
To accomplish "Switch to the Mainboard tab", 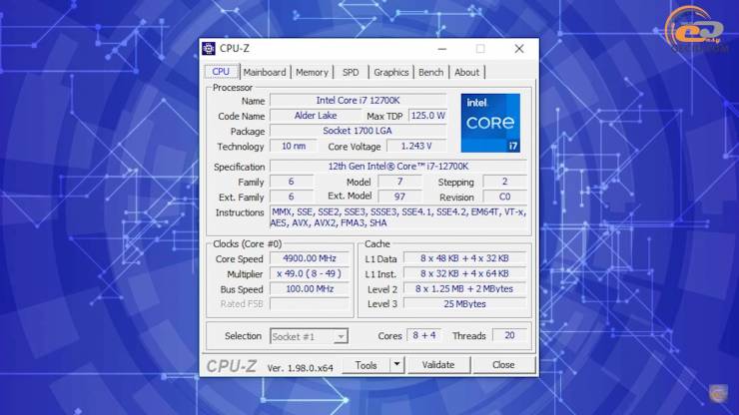I will point(265,73).
